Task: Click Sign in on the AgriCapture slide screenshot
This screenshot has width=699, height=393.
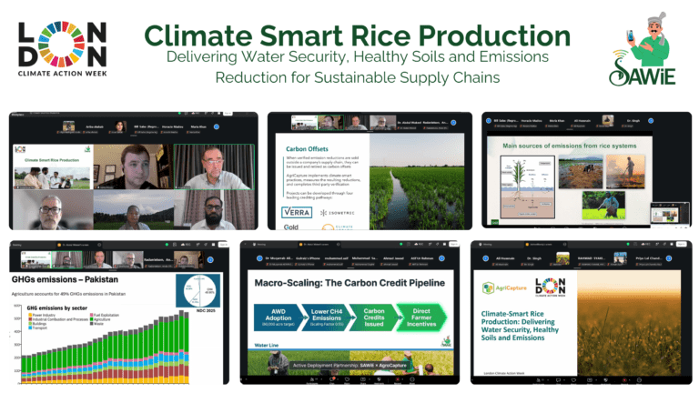Action: click(x=681, y=244)
